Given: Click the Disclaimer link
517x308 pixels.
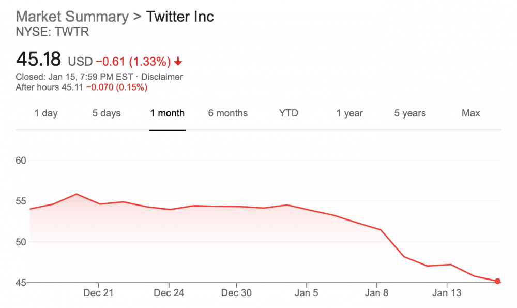Looking at the screenshot, I should (163, 77).
